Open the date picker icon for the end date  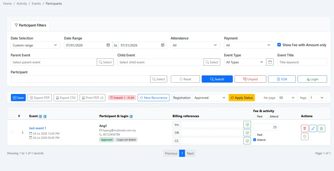pyautogui.click(x=163, y=45)
